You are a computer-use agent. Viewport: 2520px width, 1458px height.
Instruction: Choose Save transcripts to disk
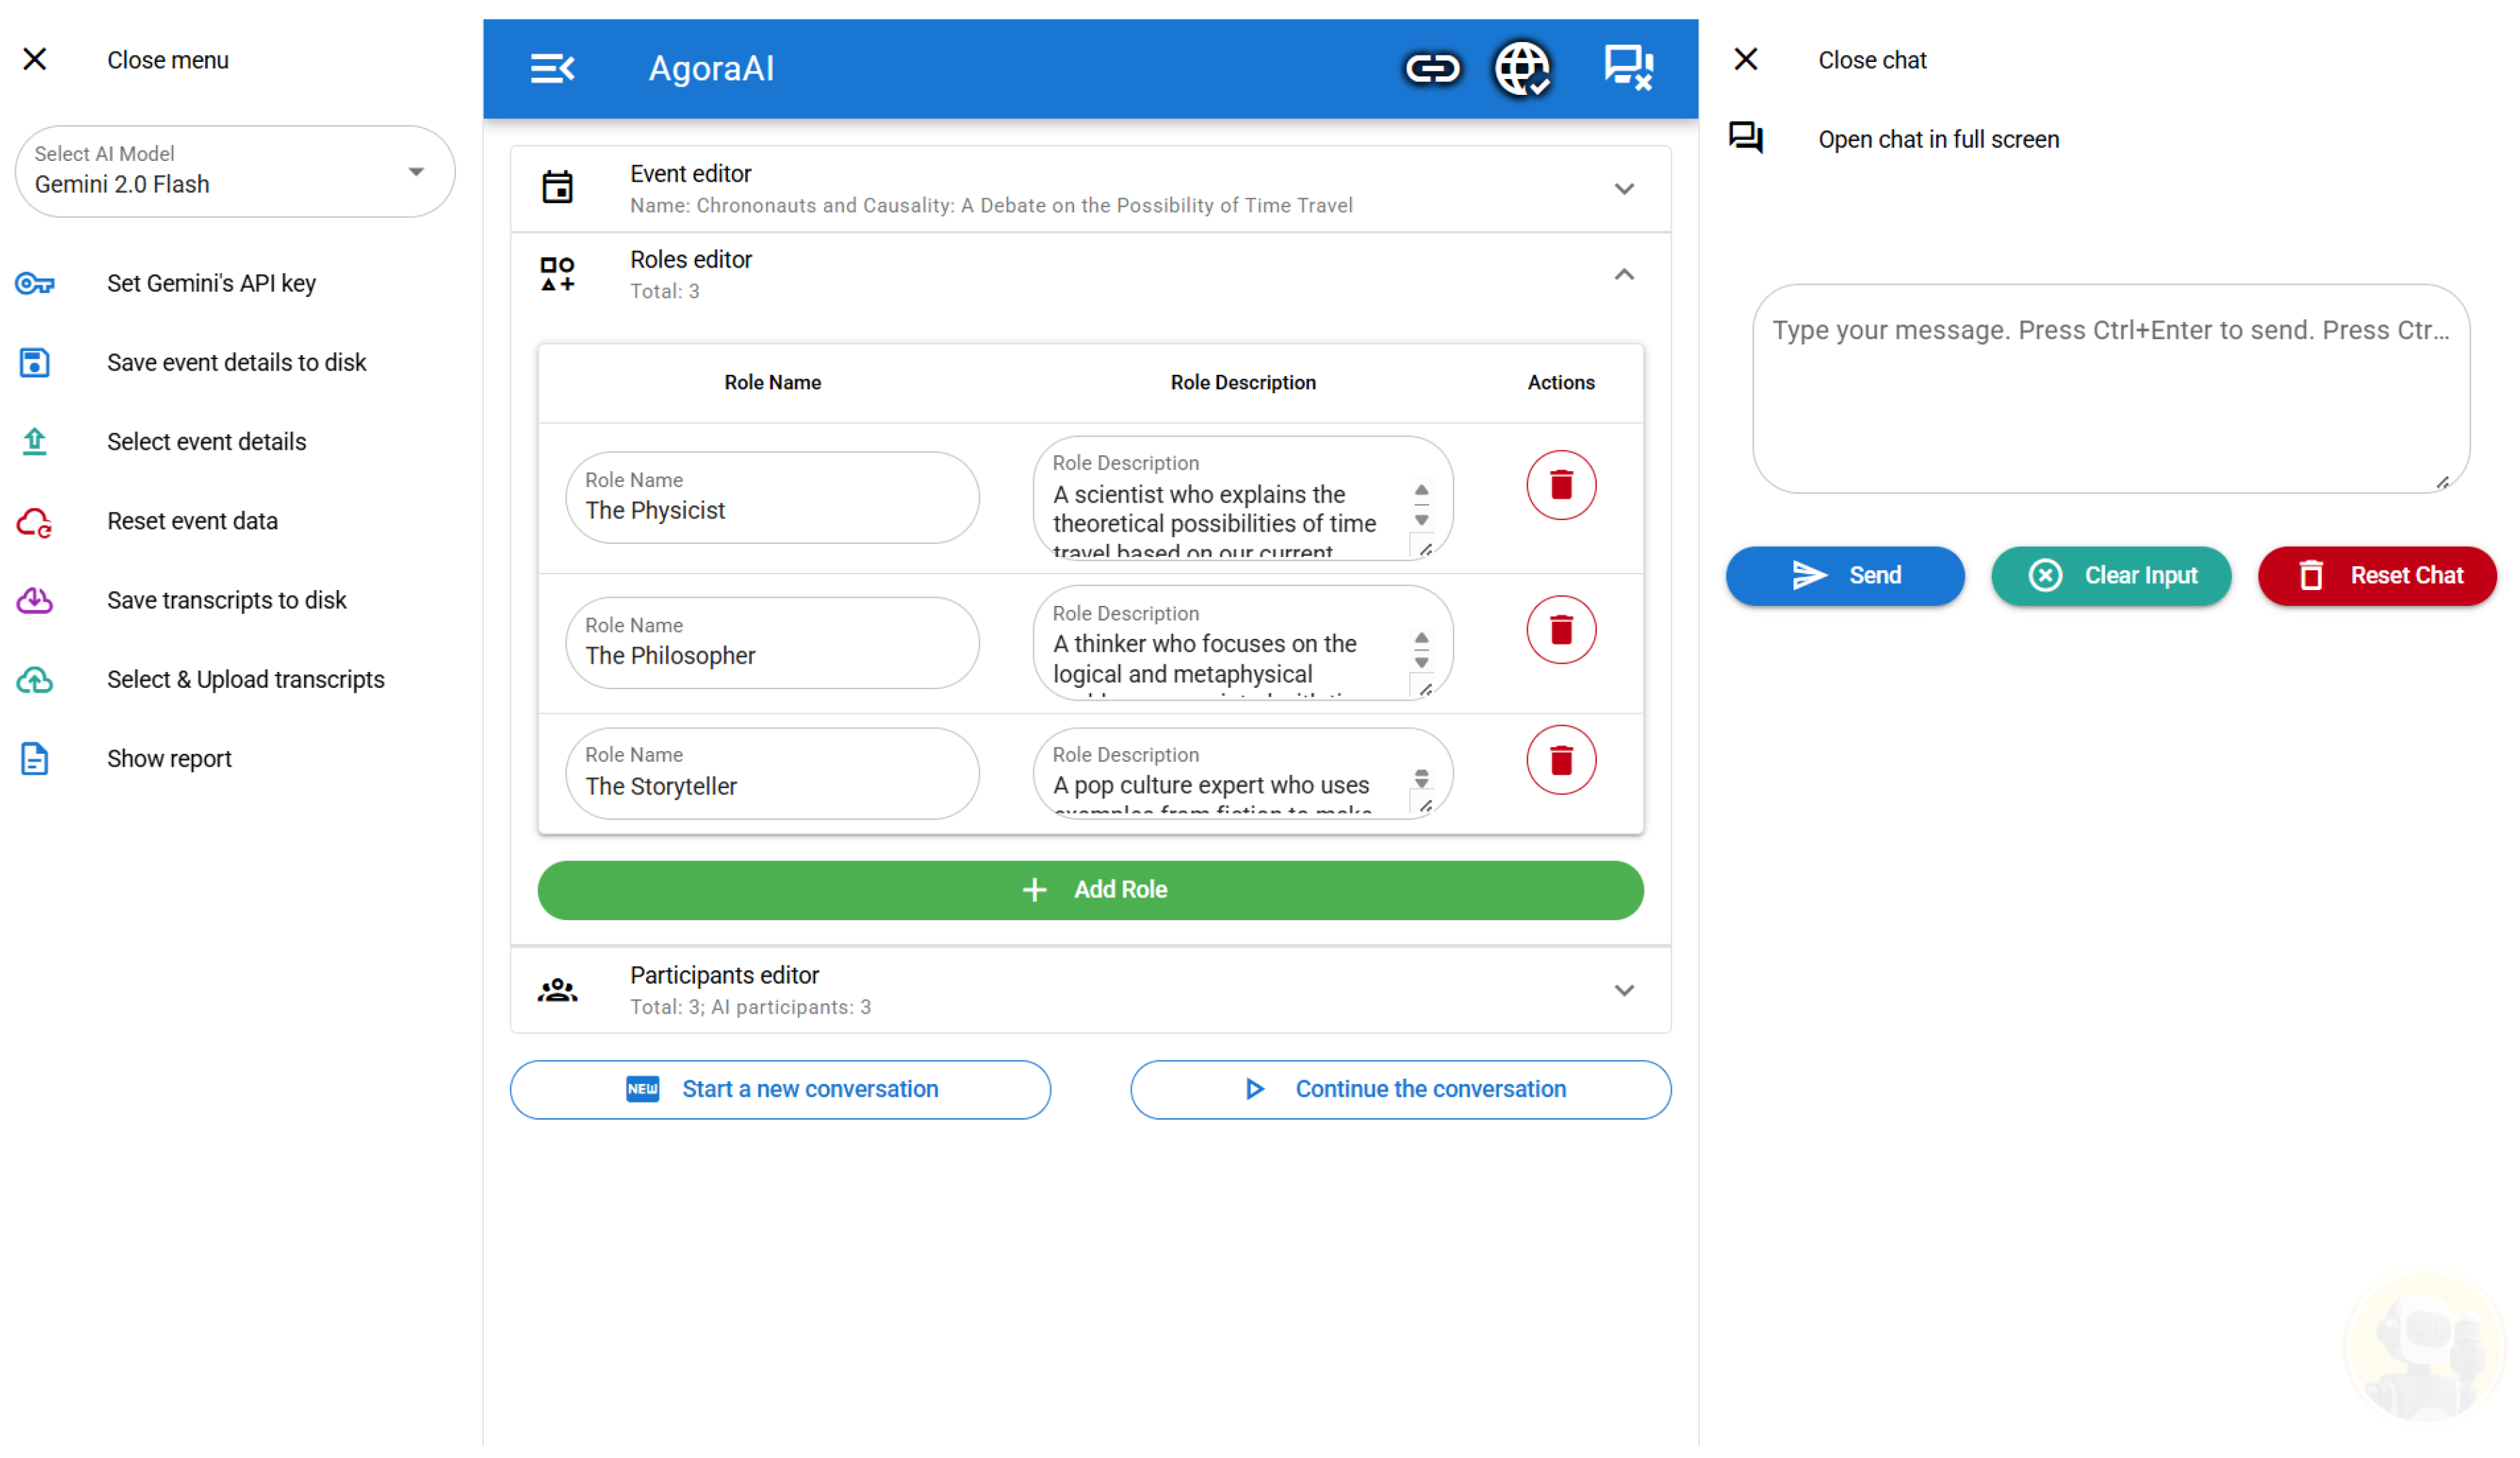point(226,601)
